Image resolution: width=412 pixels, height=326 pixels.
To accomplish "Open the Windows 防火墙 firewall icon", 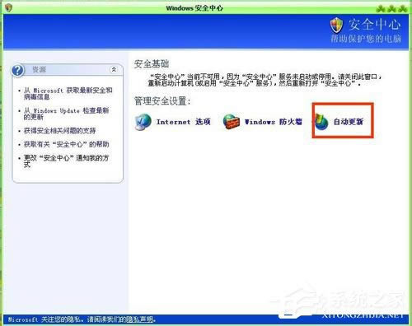I will tap(232, 122).
